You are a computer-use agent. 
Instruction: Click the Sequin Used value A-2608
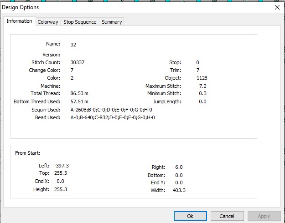(111, 110)
